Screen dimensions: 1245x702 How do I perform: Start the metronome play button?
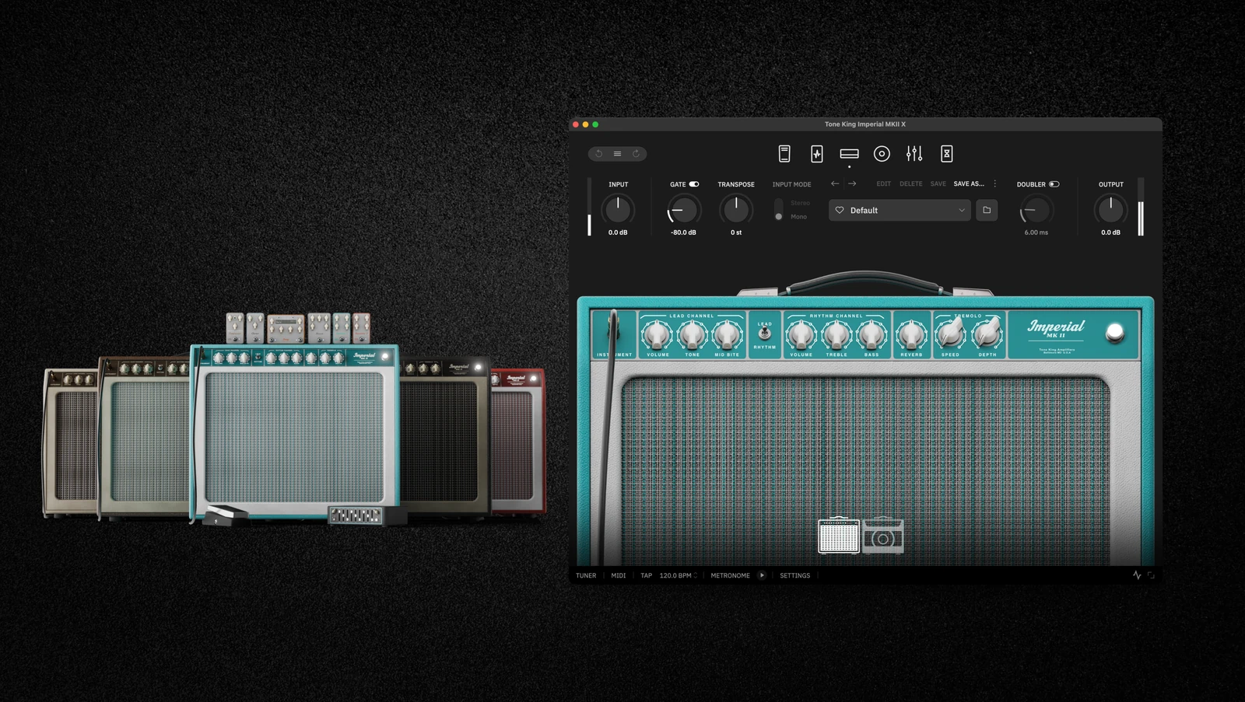762,575
